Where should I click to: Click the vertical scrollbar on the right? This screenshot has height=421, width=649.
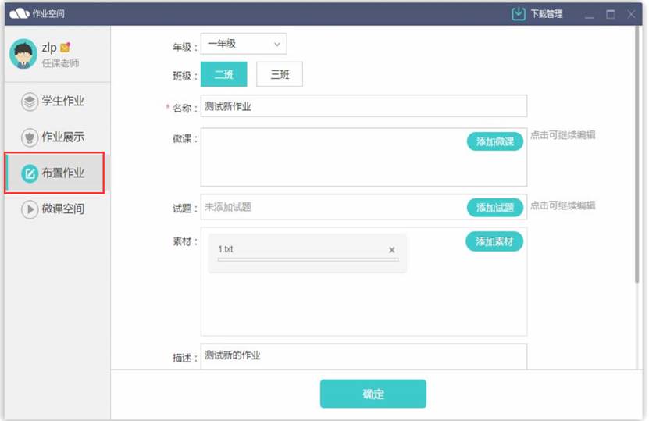coord(637,155)
